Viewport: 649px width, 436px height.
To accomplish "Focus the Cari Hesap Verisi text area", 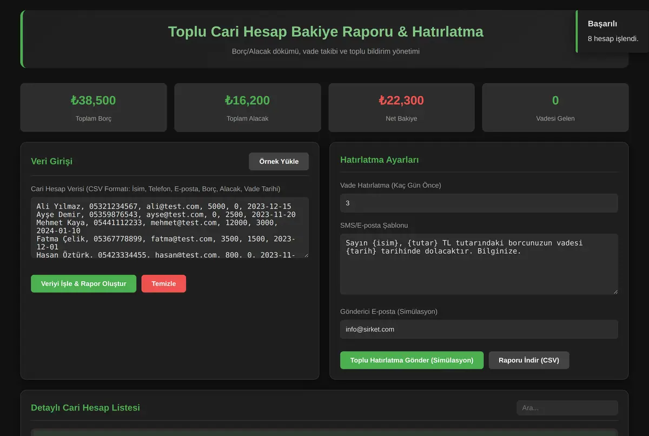I will click(x=170, y=228).
